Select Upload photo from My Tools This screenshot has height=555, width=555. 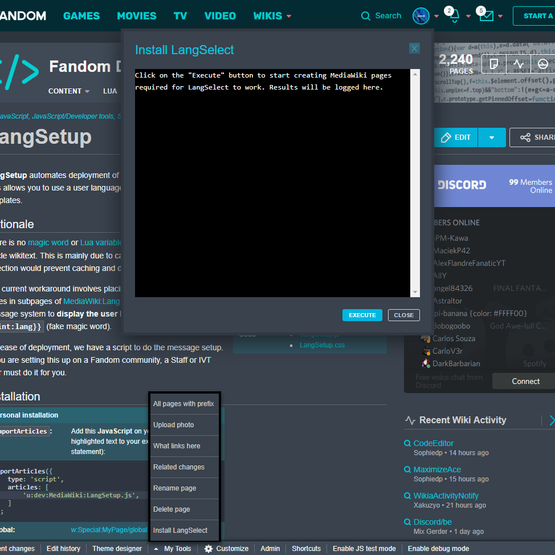pos(183,424)
